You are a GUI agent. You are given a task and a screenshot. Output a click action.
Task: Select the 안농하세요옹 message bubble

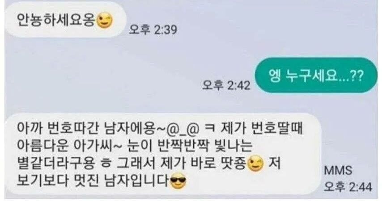pyautogui.click(x=65, y=20)
